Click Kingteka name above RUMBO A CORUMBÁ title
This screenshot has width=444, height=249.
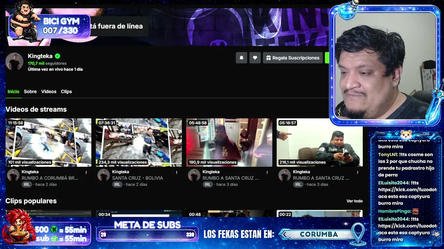pyautogui.click(x=30, y=172)
